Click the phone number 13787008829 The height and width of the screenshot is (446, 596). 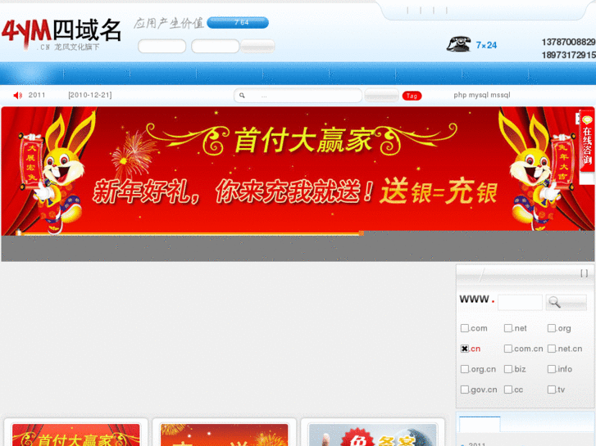(568, 42)
